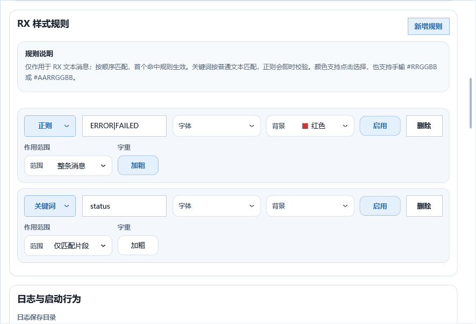Viewport: 476px width, 324px height.
Task: Toggle 启用 for the status rule
Action: [380, 206]
